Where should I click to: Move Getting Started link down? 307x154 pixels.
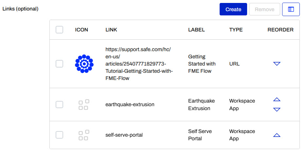(x=277, y=64)
